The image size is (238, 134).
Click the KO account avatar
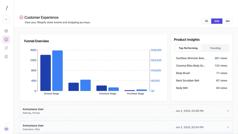pos(6,129)
